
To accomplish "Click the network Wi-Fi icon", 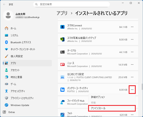I will [x=6, y=49].
